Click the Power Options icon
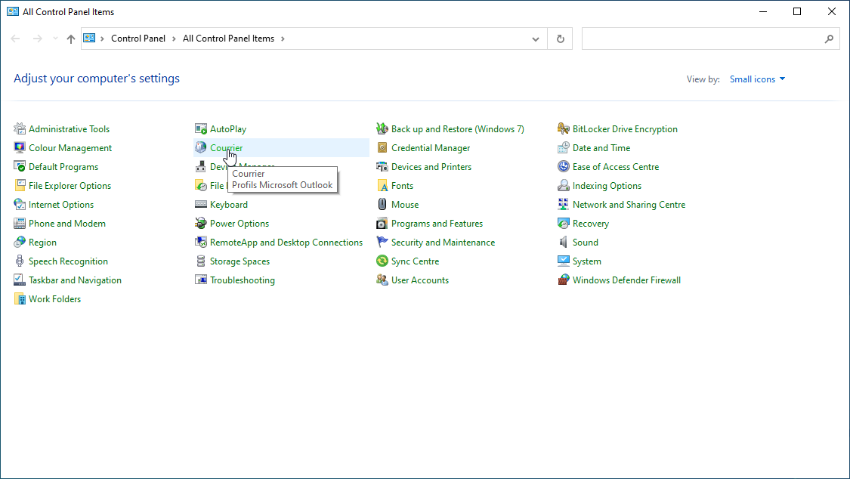 point(201,224)
